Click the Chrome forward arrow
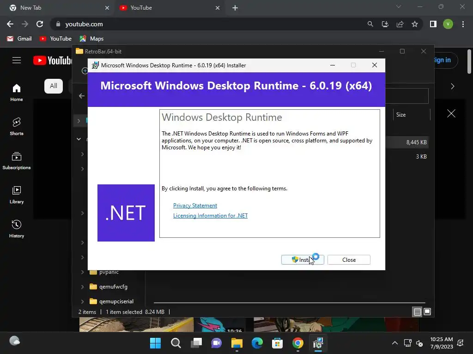 coord(25,24)
